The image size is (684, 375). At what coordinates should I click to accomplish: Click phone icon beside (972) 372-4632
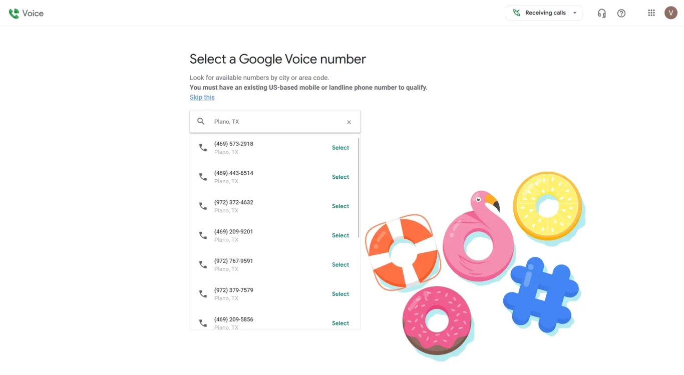pyautogui.click(x=203, y=206)
